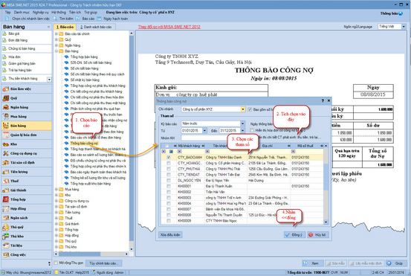Viewport: 411px width, 276px height.
Task: Open the Từ date picker dropdown
Action: click(204, 131)
